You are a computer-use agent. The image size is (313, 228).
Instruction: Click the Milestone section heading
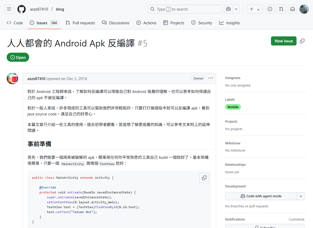[x=233, y=143]
